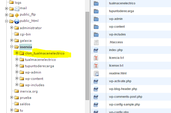Click the logs folder icon

point(11,2)
